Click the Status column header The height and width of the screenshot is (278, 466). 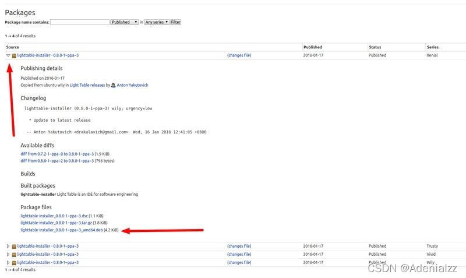pyautogui.click(x=375, y=47)
